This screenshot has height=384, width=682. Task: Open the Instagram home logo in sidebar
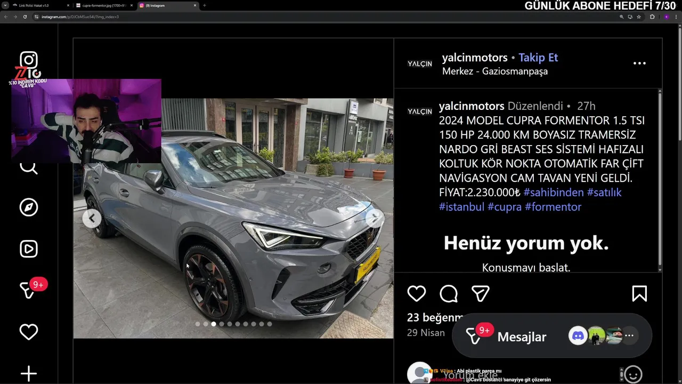click(29, 60)
